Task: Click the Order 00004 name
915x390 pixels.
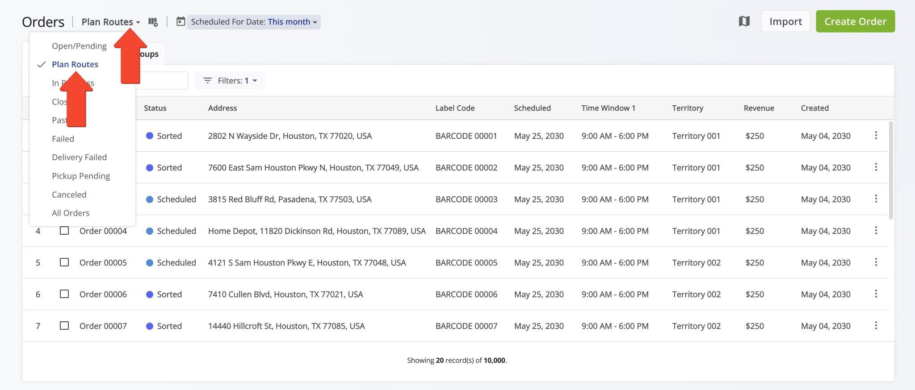Action: coord(103,231)
